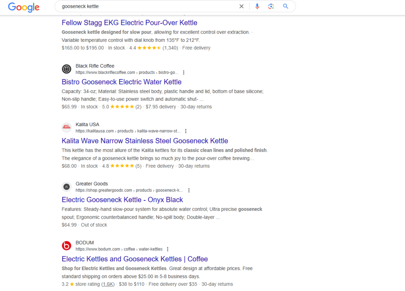The image size is (405, 291).
Task: Click Black Rifle Coffee site favicon
Action: click(x=66, y=69)
